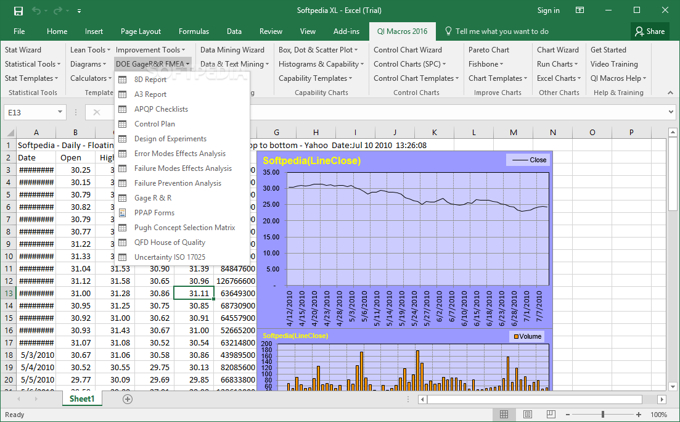Click the Share button
Image resolution: width=680 pixels, height=422 pixels.
pyautogui.click(x=650, y=31)
